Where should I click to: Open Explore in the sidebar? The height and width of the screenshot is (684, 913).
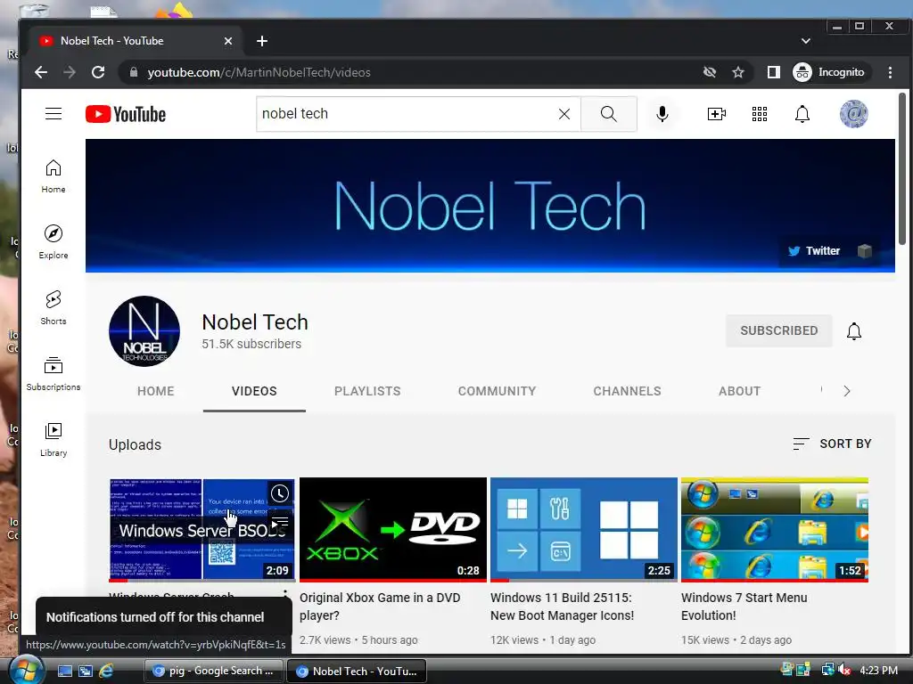53,242
